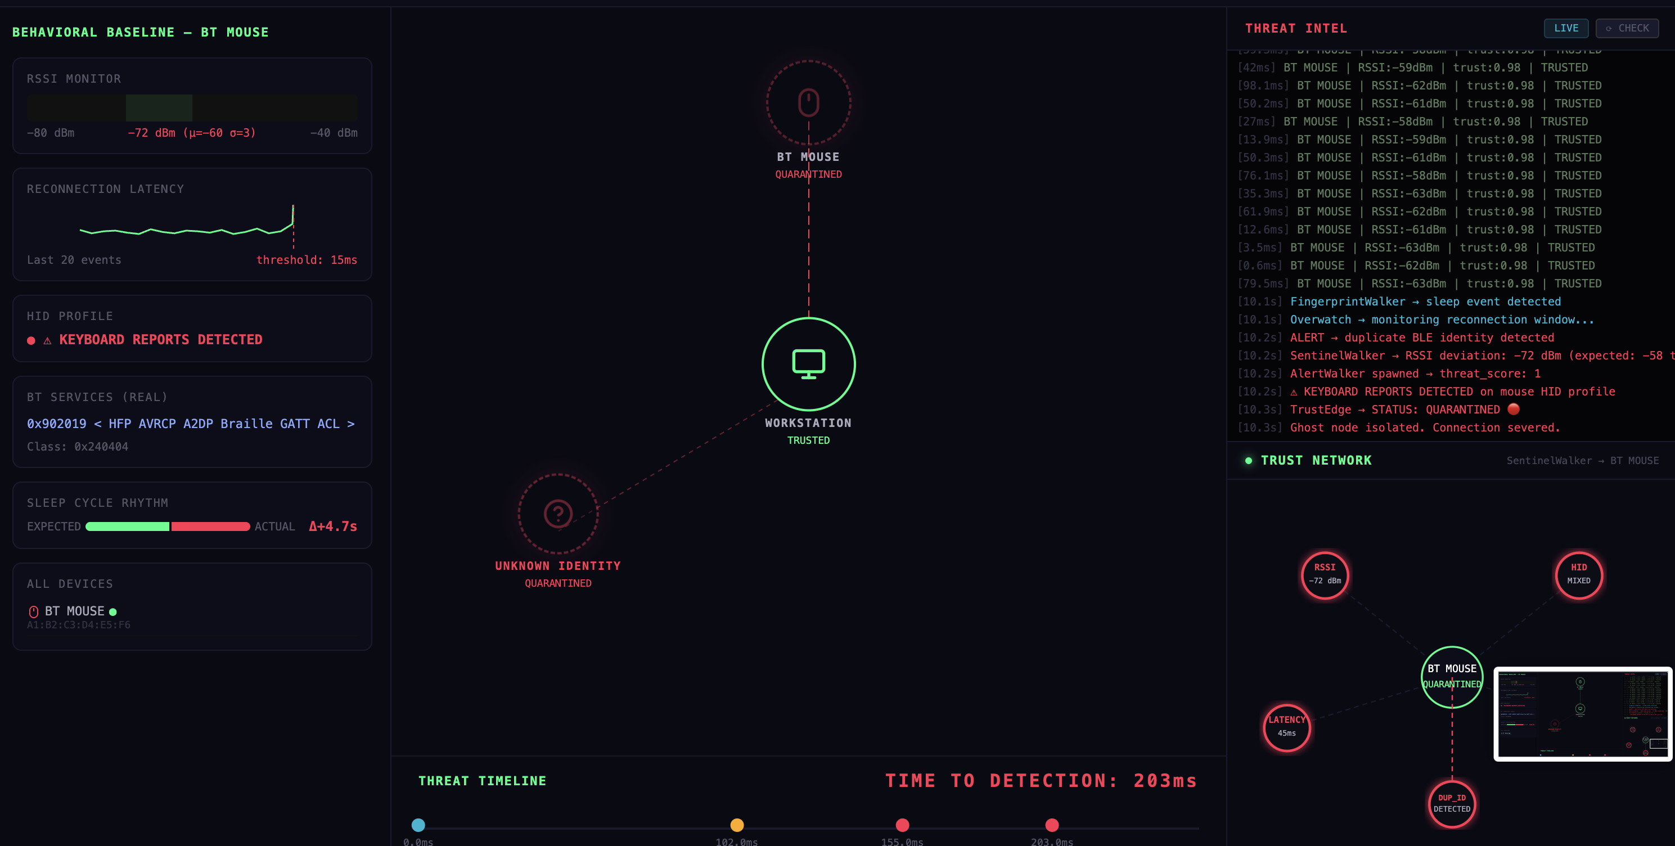Screen dimensions: 1675x846
Task: Select BT MOUSE in All Devices list
Action: [x=74, y=611]
